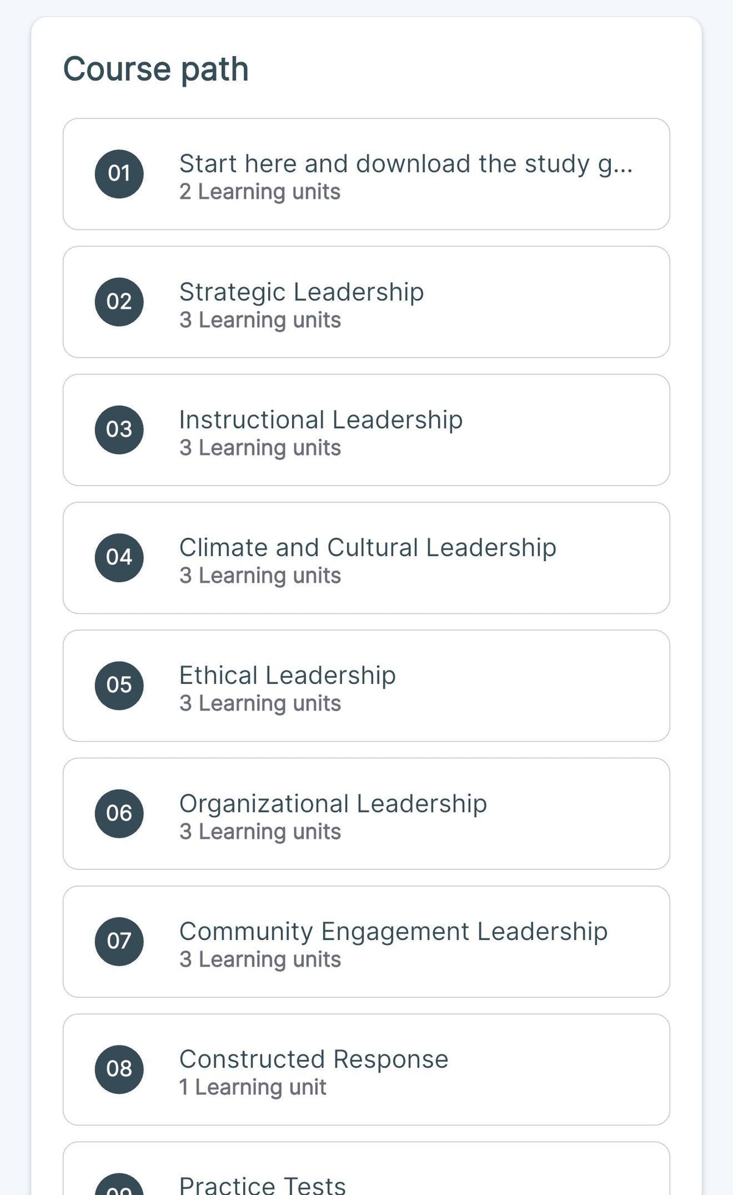Select the 07 numbered circle icon
This screenshot has width=733, height=1195.
coord(119,941)
